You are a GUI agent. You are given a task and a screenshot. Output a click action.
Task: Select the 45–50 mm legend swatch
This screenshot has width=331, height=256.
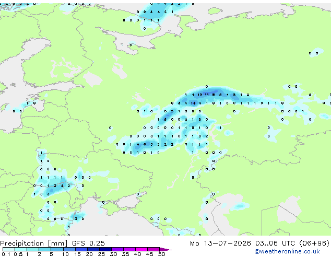(153, 249)
